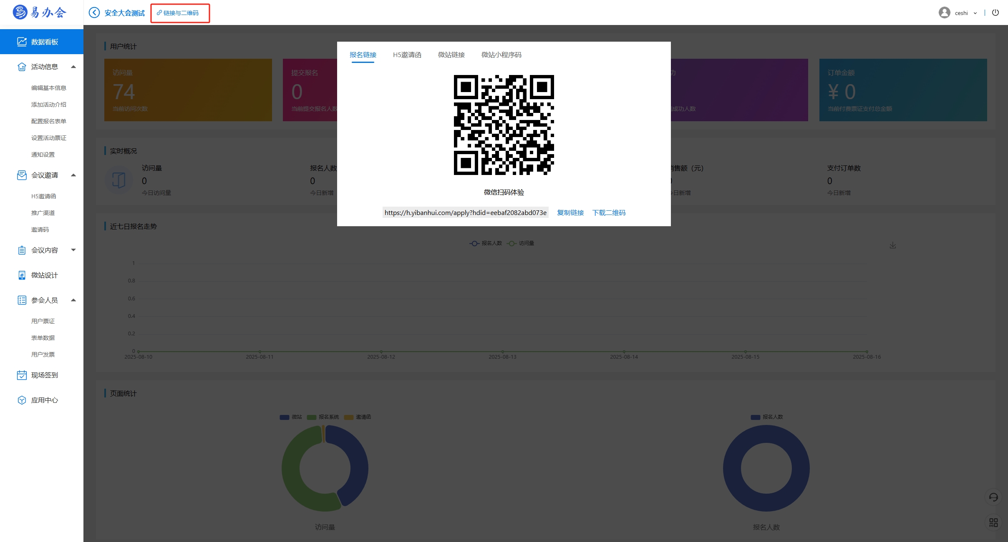The height and width of the screenshot is (542, 1008).
Task: Switch to the 报名链接 tab
Action: tap(363, 55)
